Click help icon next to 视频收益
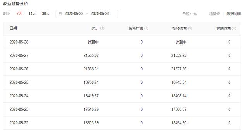The width and height of the screenshot is (248, 139). click(190, 28)
